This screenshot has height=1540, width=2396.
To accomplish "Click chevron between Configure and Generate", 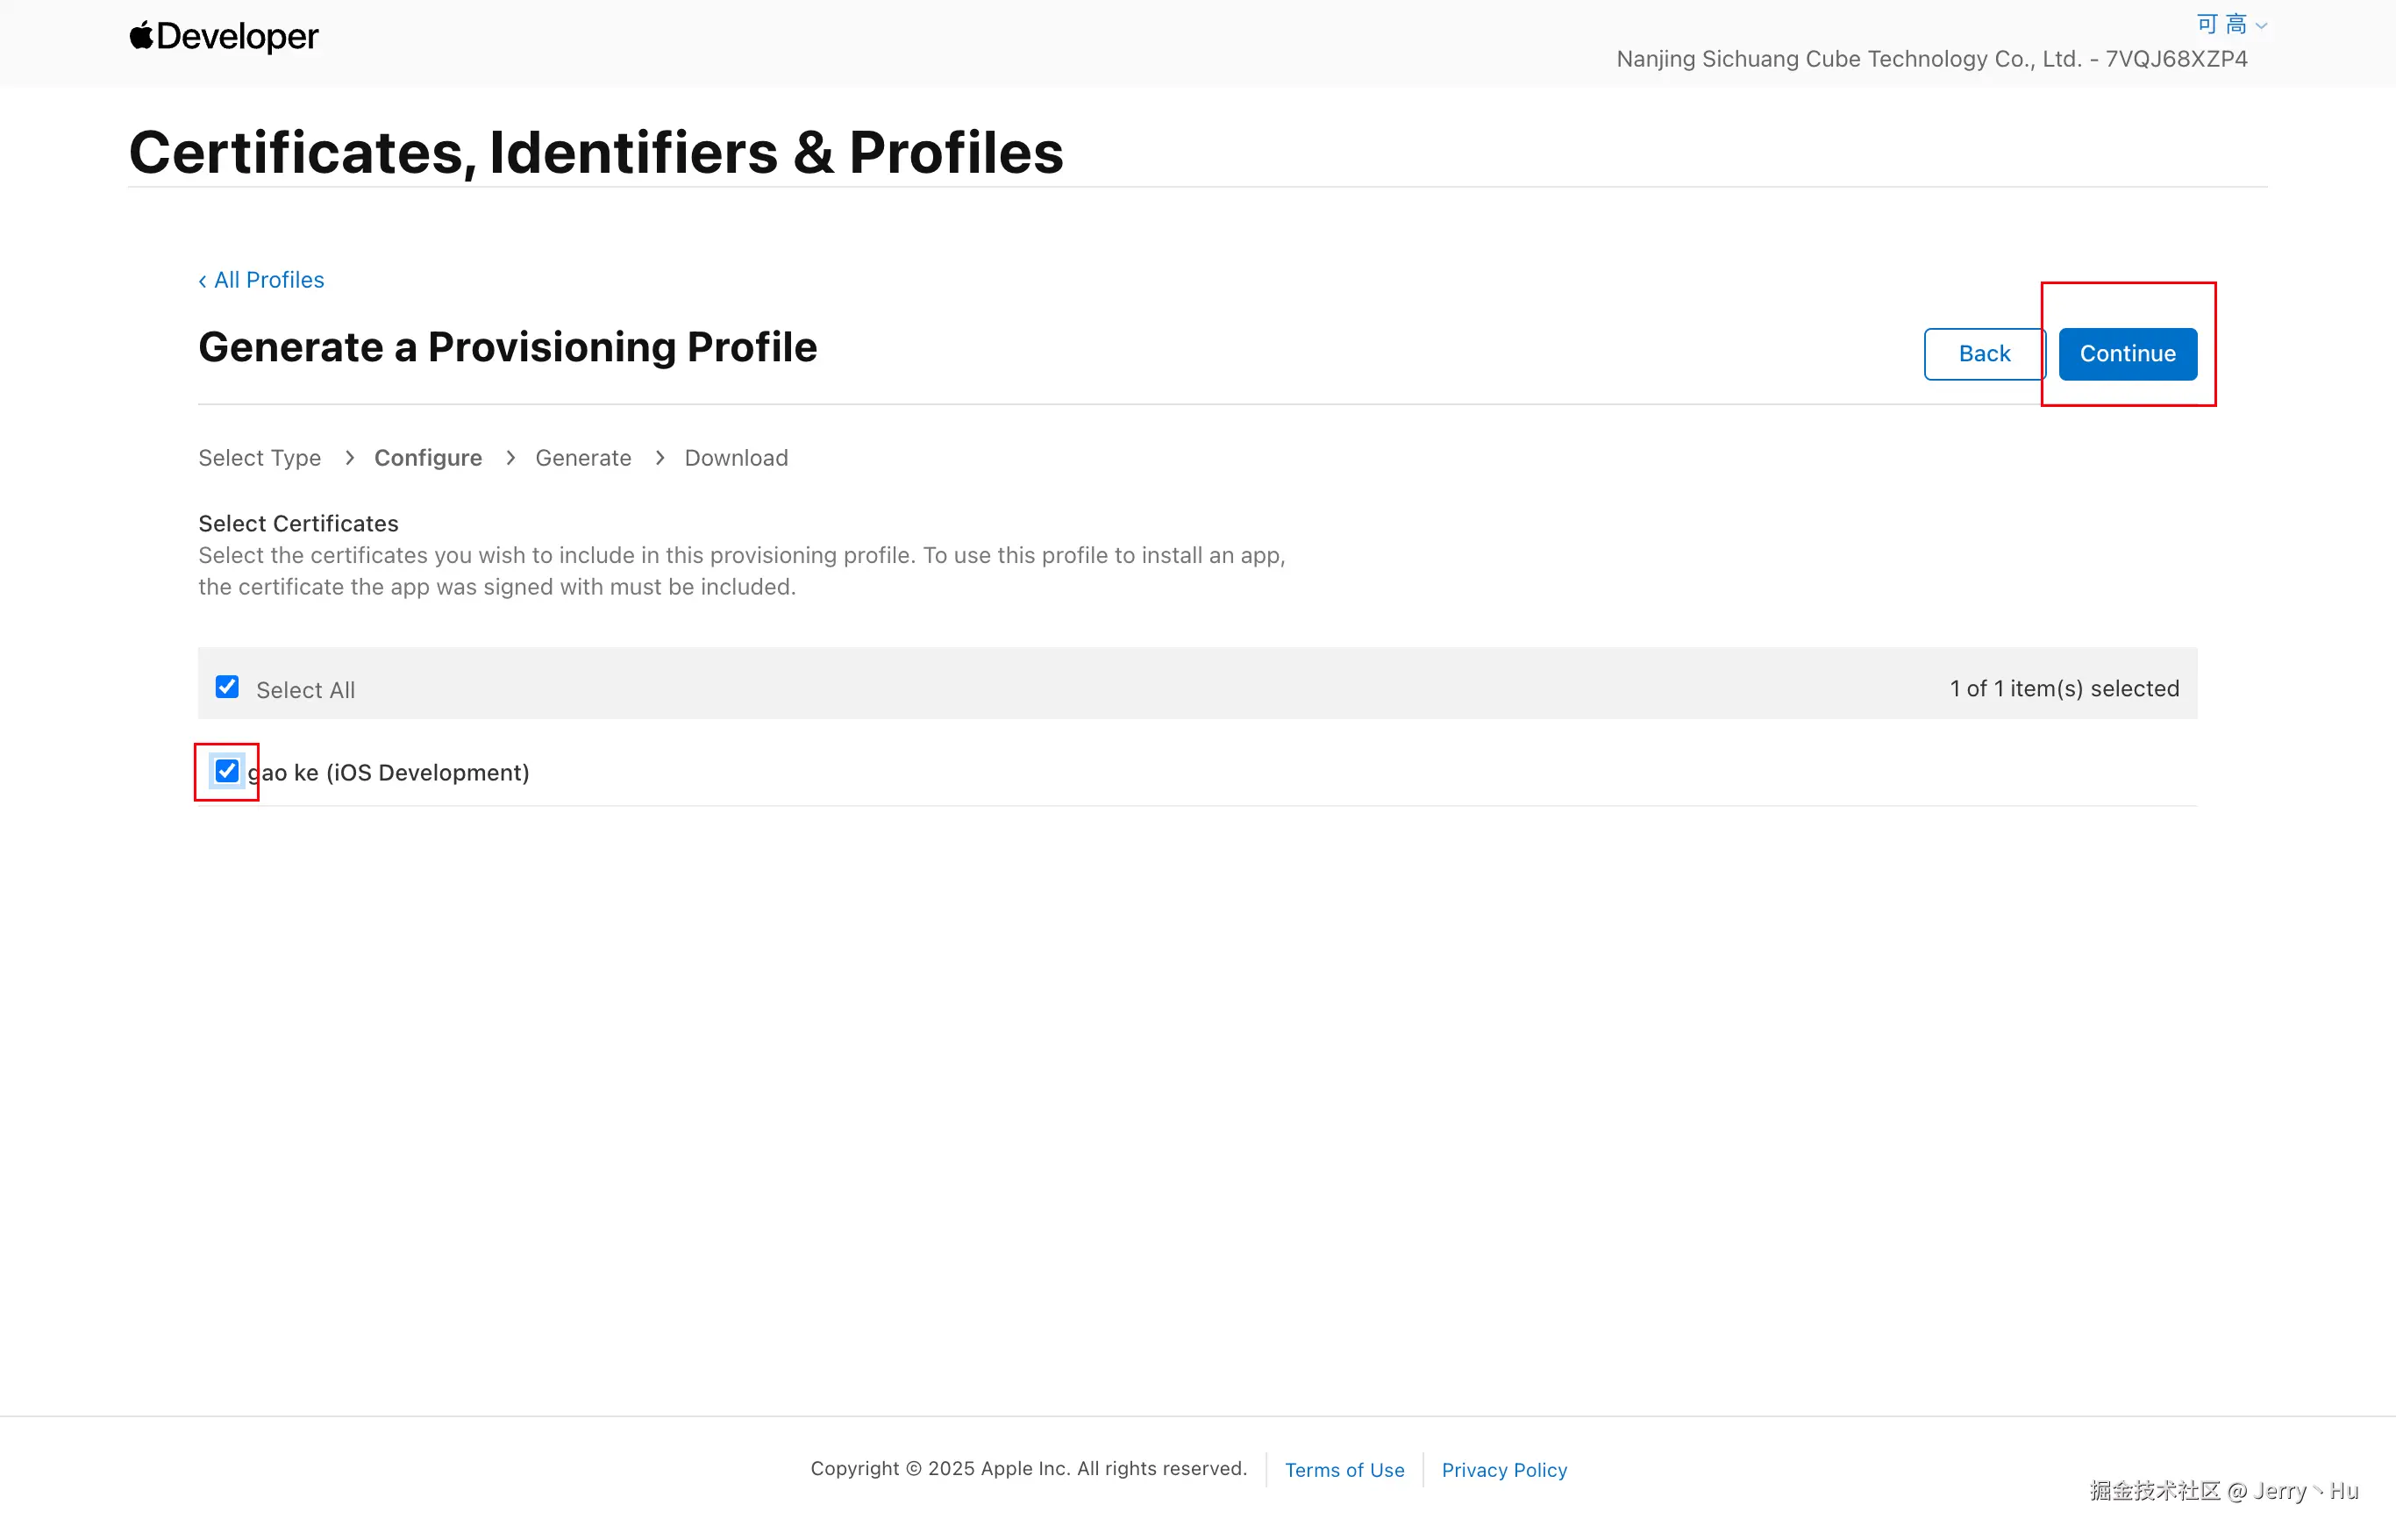I will pos(510,458).
